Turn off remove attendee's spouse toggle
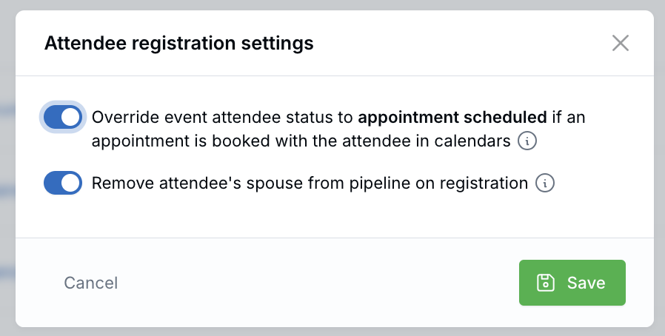 63,183
